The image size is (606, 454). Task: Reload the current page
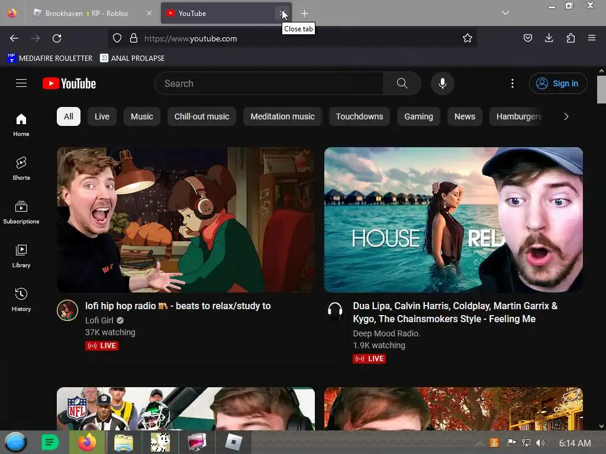57,38
